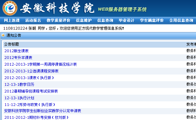The image size is (196, 120).
Task: Click the 安徽科技学院 calligraphy title
Action: [57, 8]
